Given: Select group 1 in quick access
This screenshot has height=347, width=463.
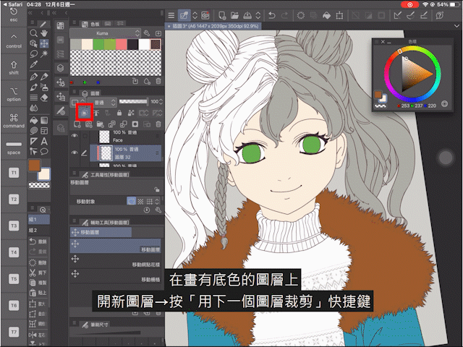Looking at the screenshot, I should tap(38, 220).
